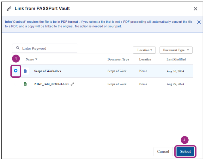Screen dimensions: 205x161
Task: Click the link icon beside NIGP_Add_20240313.csv
Action: pos(72,84)
